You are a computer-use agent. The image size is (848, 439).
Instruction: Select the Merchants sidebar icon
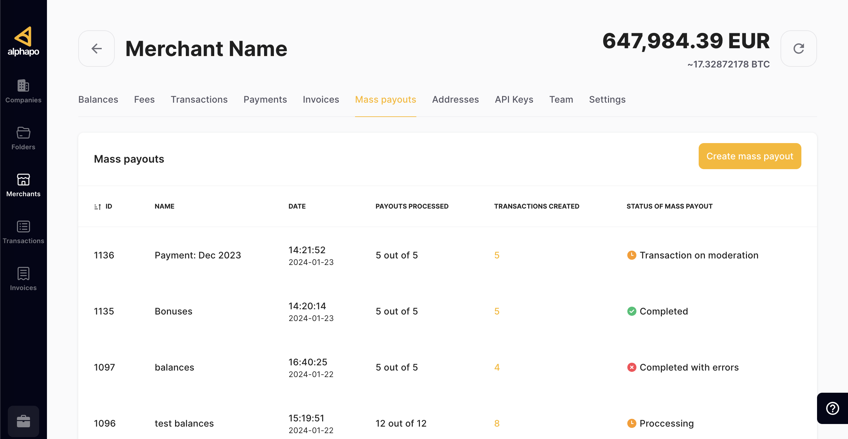coord(23,185)
